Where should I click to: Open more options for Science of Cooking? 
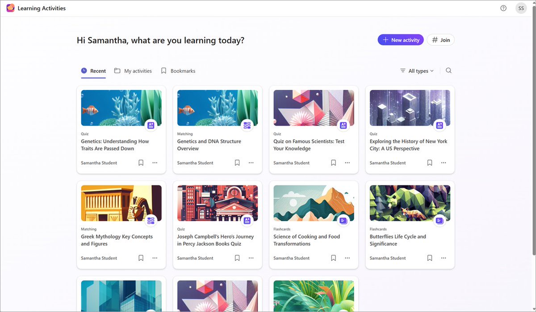348,258
